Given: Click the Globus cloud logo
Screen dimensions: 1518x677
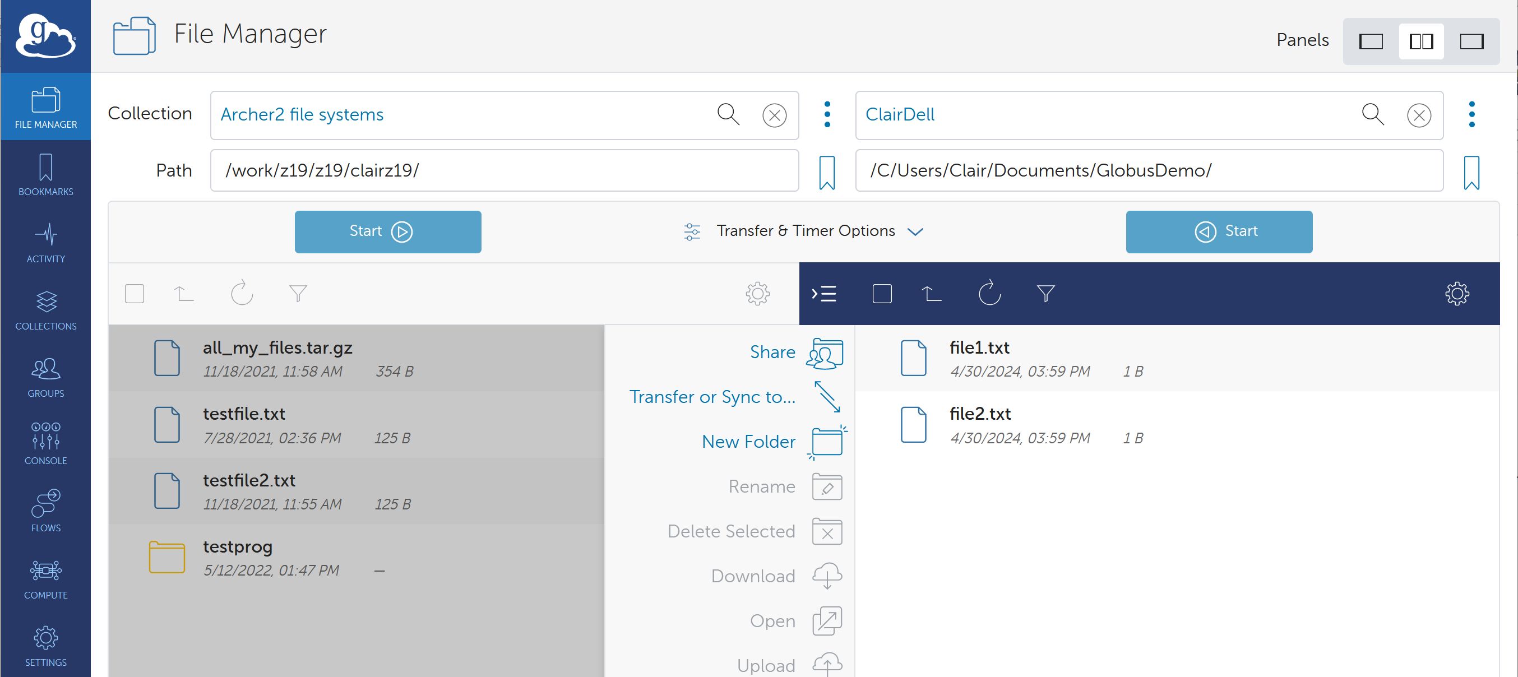Looking at the screenshot, I should (x=45, y=36).
